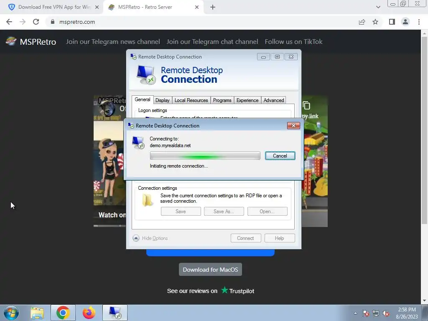The height and width of the screenshot is (321, 428).
Task: Click Save As... button
Action: [224, 211]
